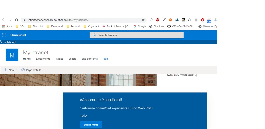Click the info icon next to undefined
The height and width of the screenshot is (129, 265).
(1, 42)
